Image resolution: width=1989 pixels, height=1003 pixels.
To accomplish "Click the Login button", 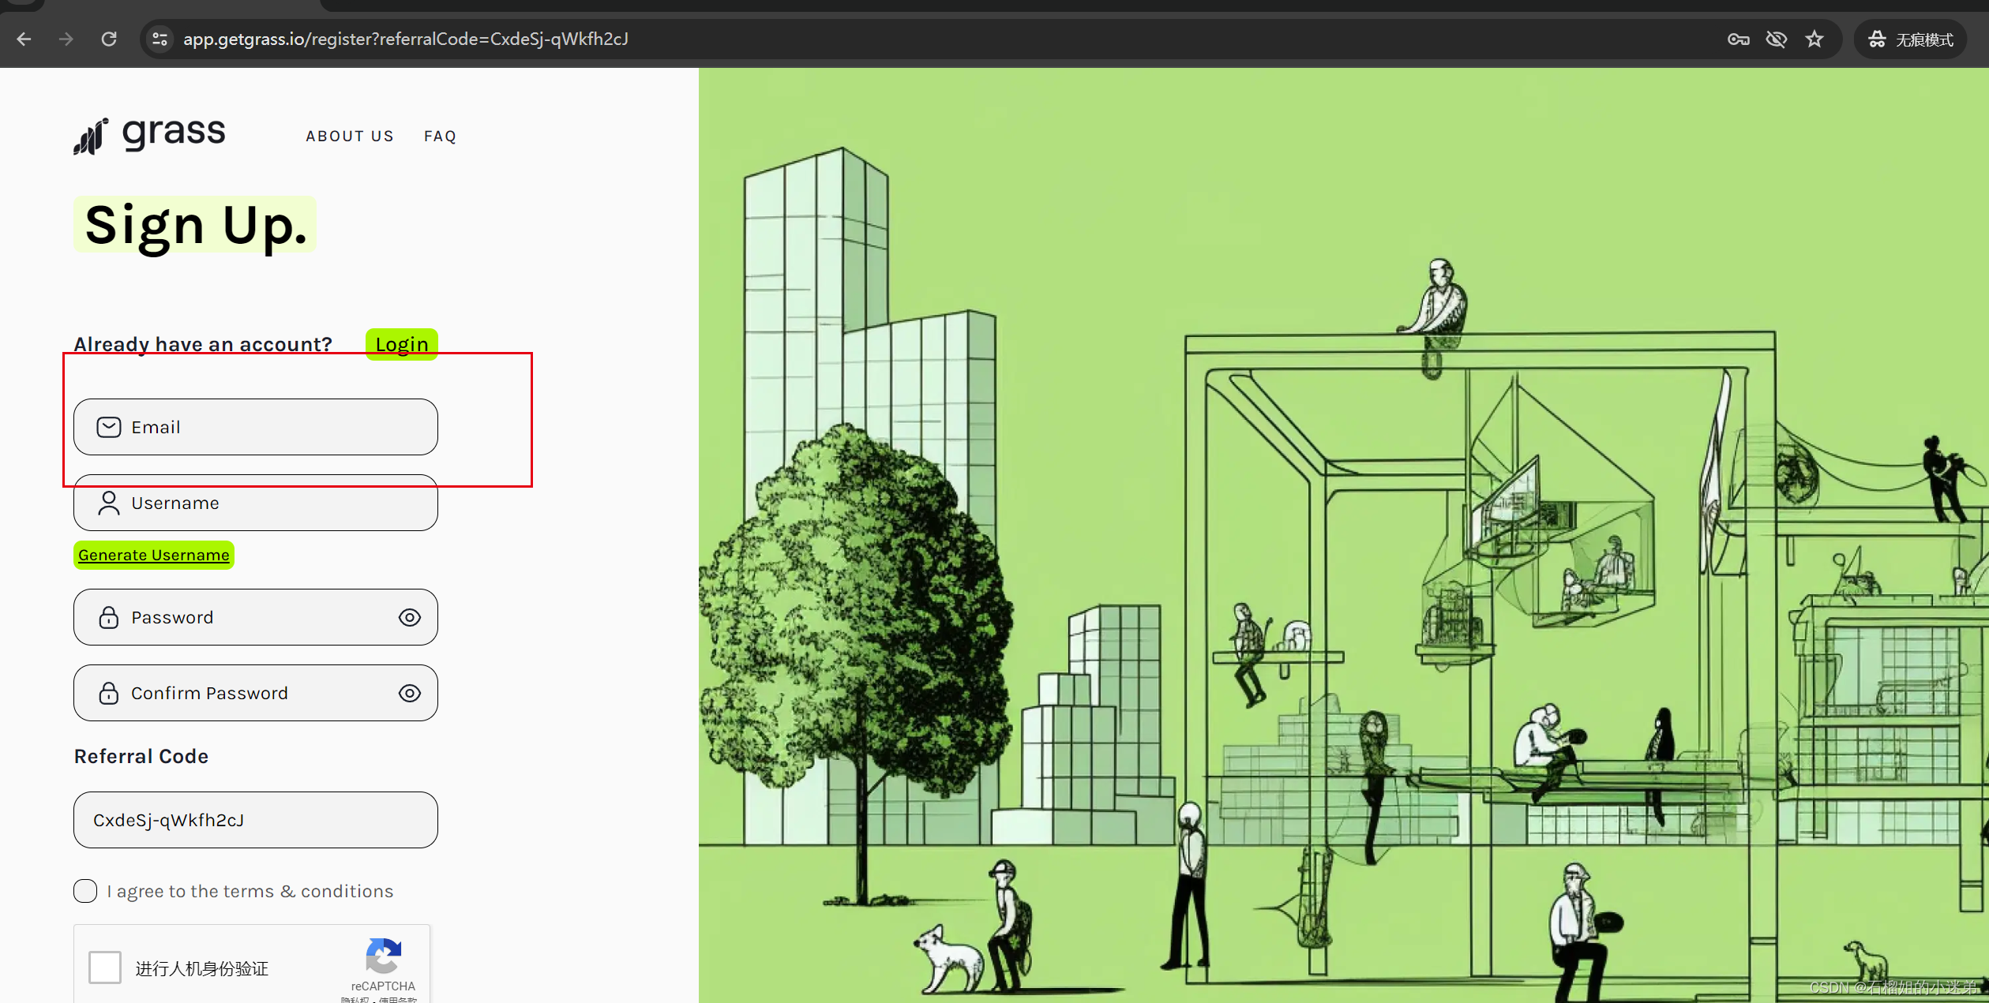I will click(400, 342).
